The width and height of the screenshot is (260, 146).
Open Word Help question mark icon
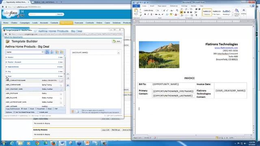[253, 6]
